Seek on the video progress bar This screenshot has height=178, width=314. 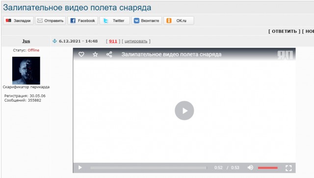pos(148,168)
